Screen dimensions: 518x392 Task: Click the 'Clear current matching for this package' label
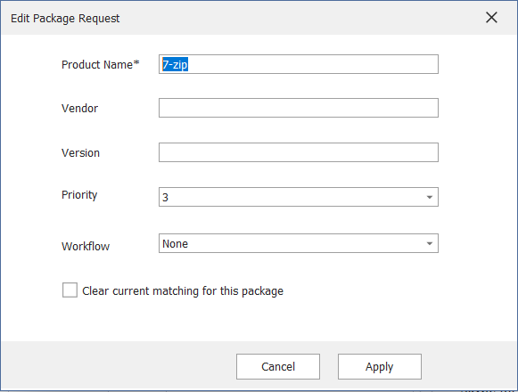183,291
